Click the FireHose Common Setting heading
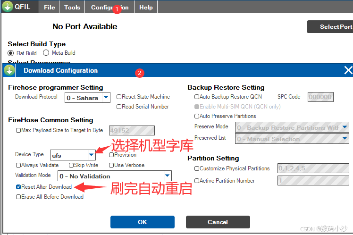The height and width of the screenshot is (235, 353). 50,120
